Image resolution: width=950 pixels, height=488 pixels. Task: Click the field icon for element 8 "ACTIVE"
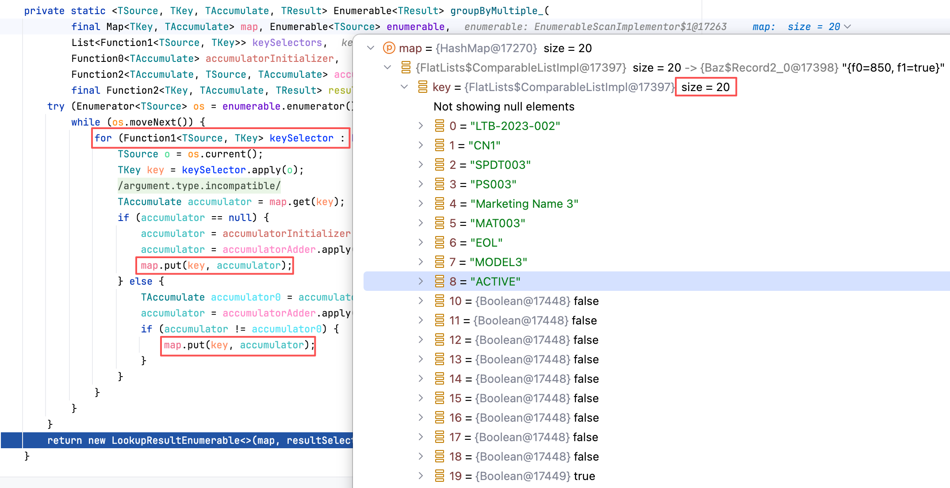tap(439, 281)
